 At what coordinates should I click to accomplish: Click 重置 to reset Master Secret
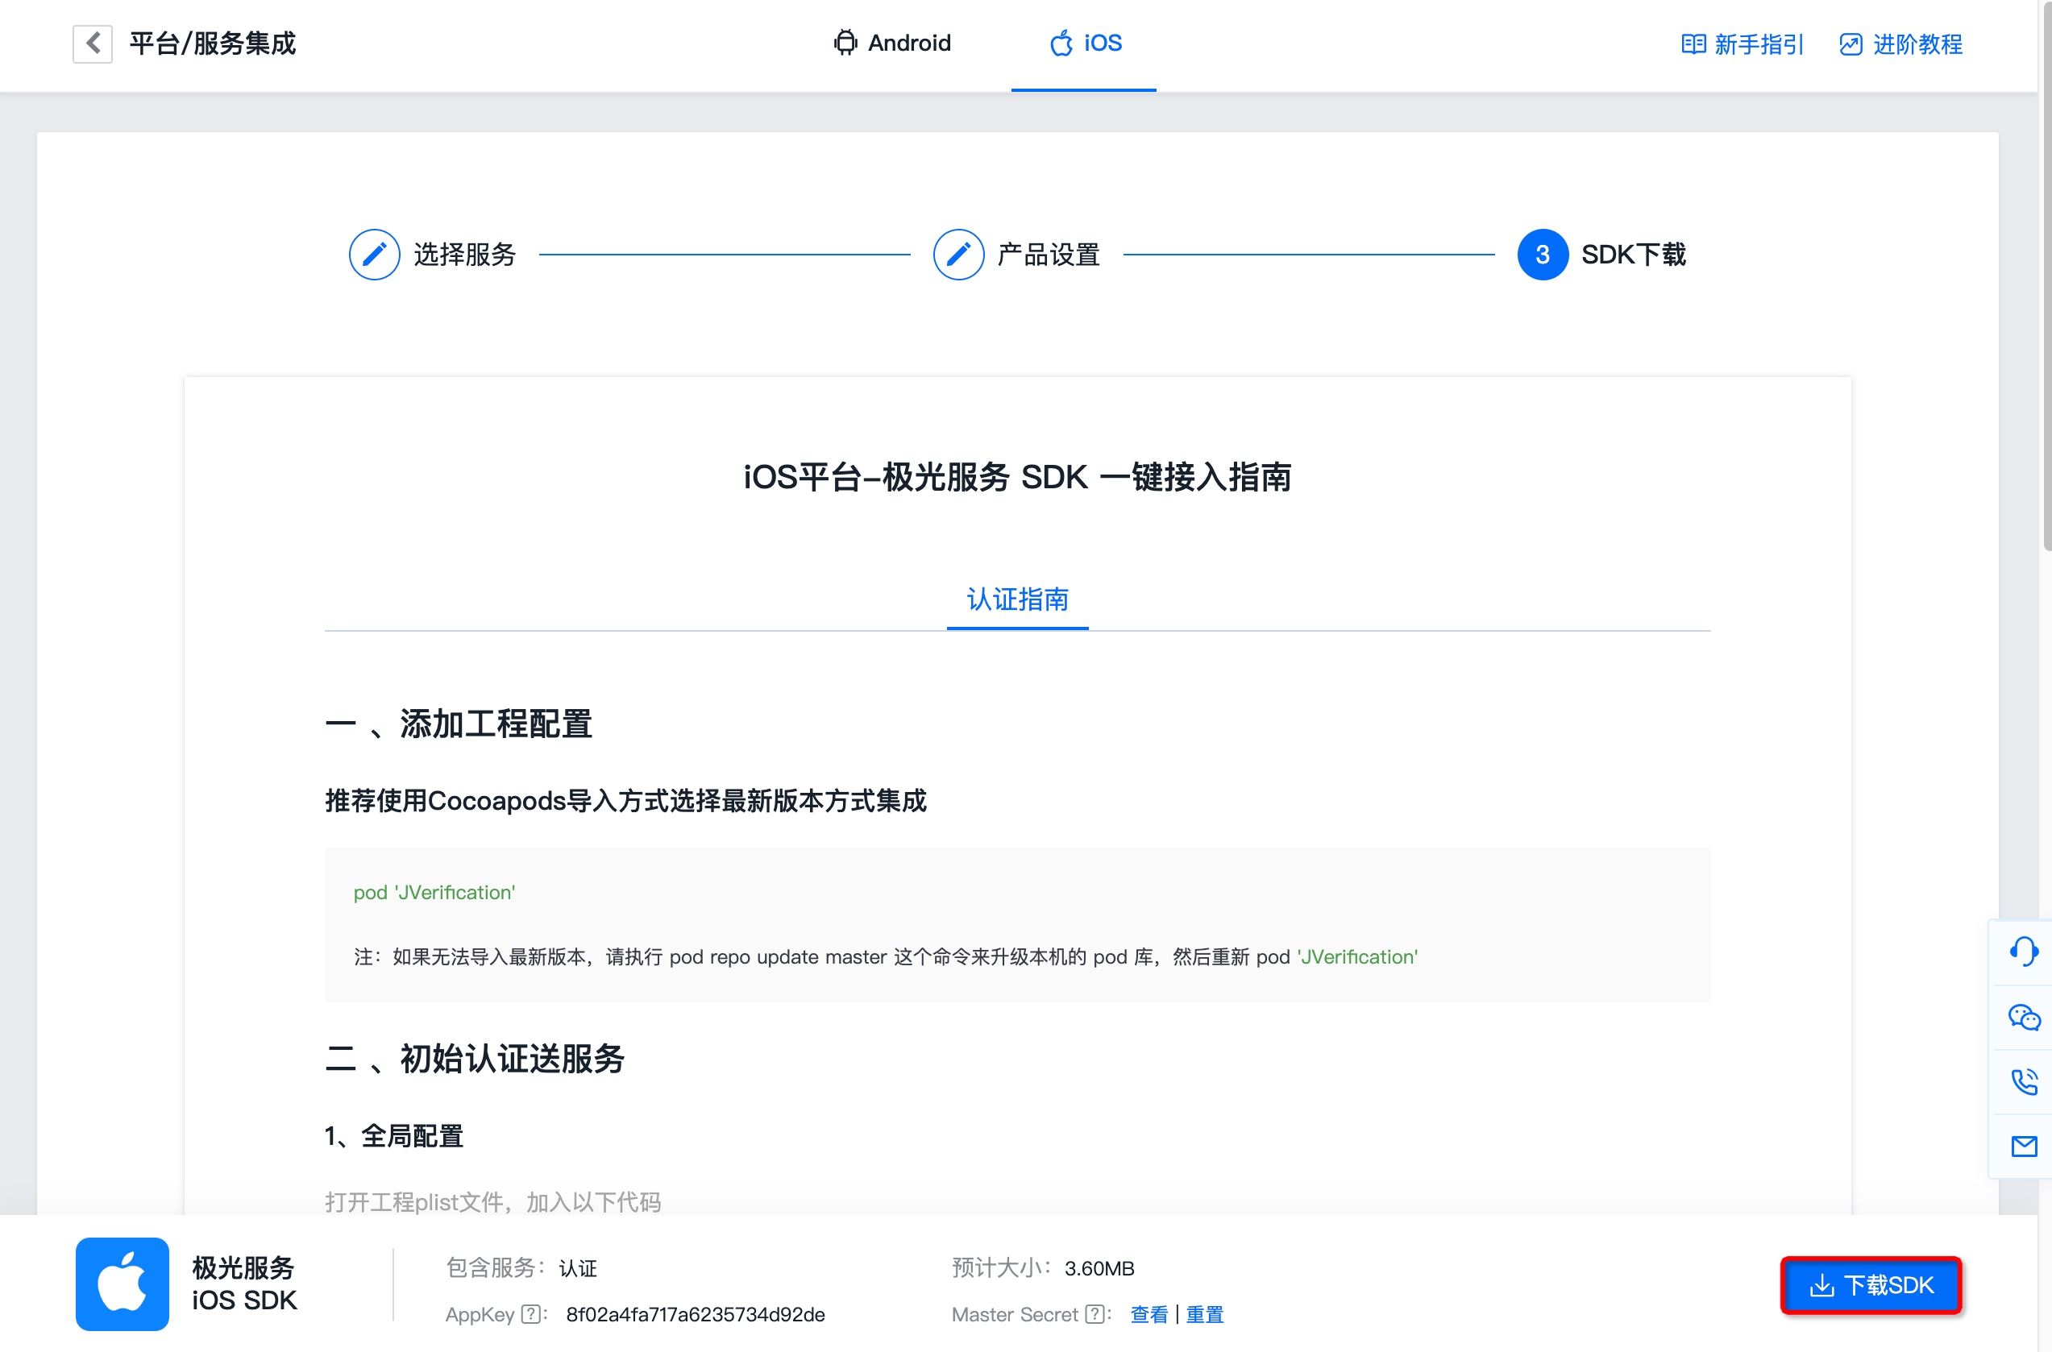coord(1205,1314)
